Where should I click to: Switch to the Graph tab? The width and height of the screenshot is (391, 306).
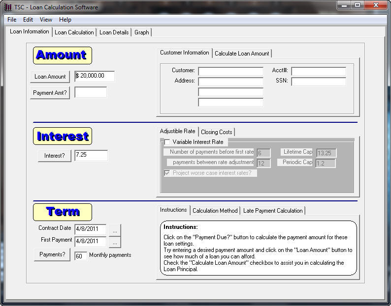(x=142, y=32)
